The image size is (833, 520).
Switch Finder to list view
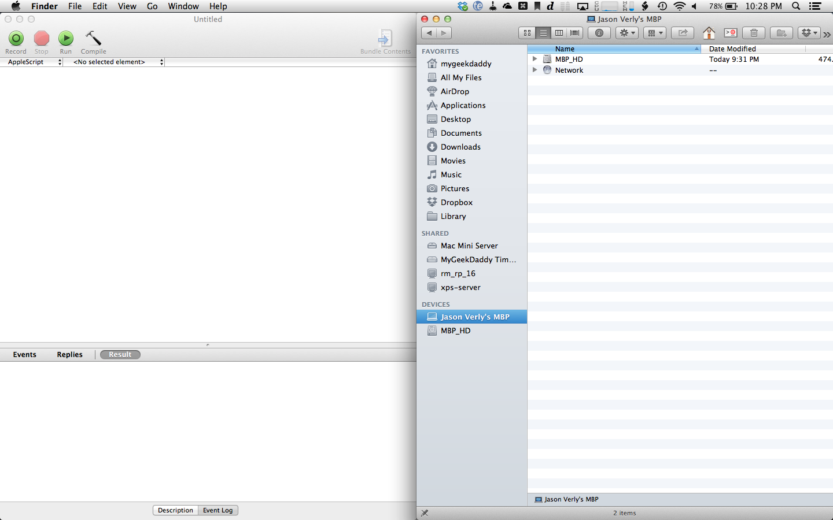543,33
